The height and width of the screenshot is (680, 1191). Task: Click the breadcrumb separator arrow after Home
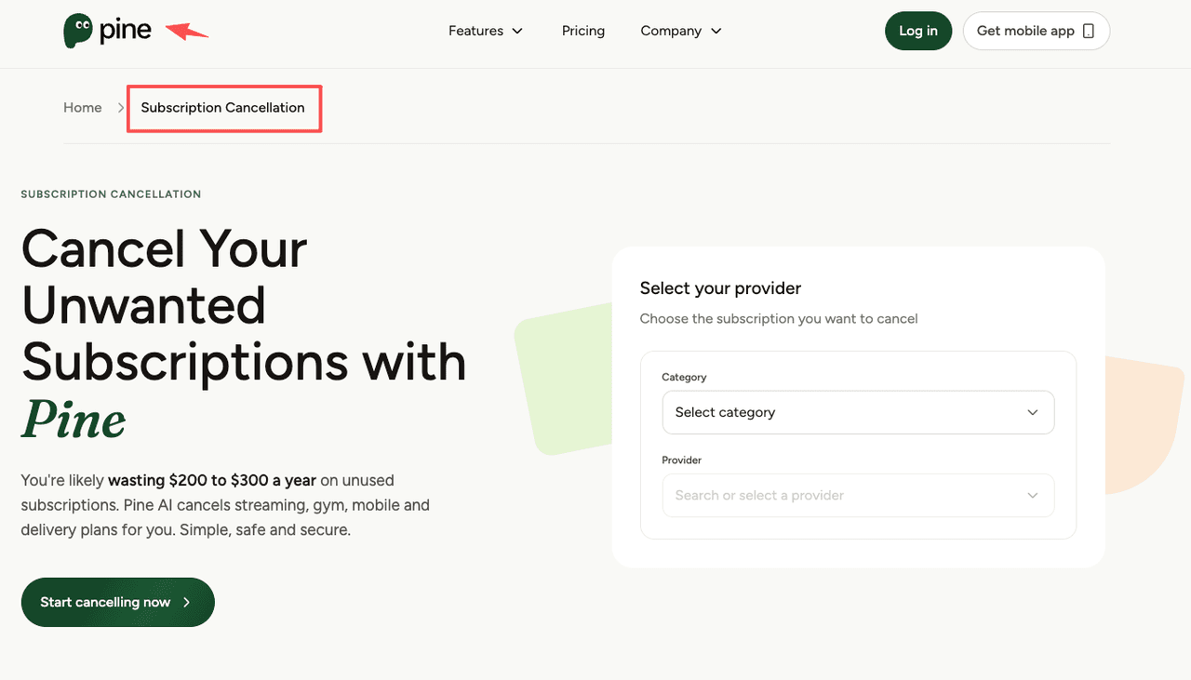(x=120, y=107)
